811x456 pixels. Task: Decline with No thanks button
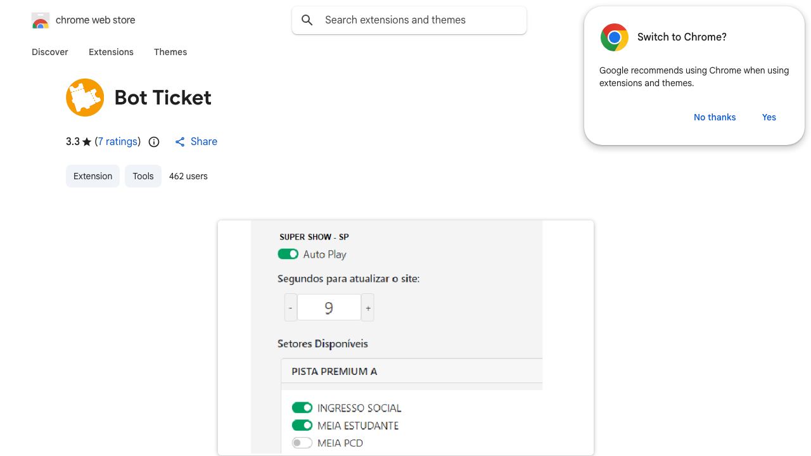[715, 117]
